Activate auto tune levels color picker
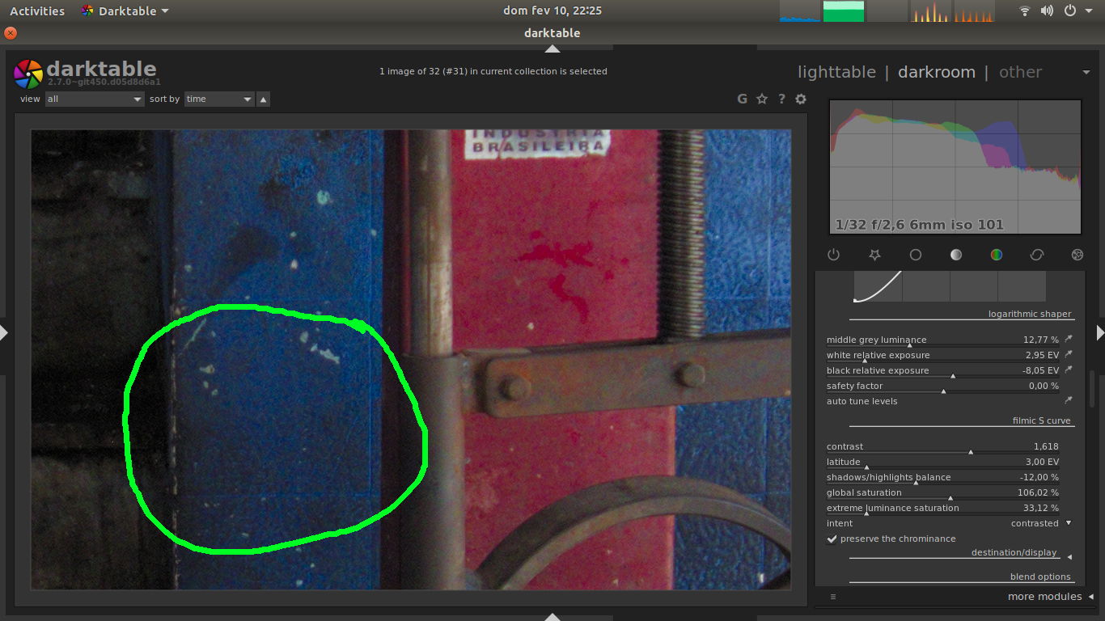 (x=1069, y=401)
